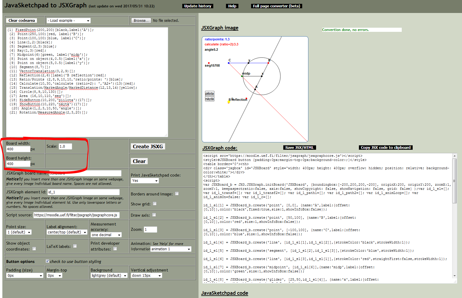Image resolution: width=462 pixels, height=298 pixels.
Task: Uncheck the button styling checkbox
Action: 47,261
